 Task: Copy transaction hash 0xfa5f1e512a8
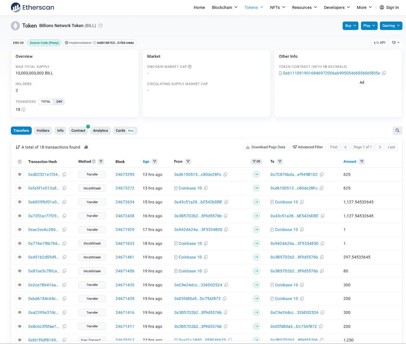click(64, 188)
